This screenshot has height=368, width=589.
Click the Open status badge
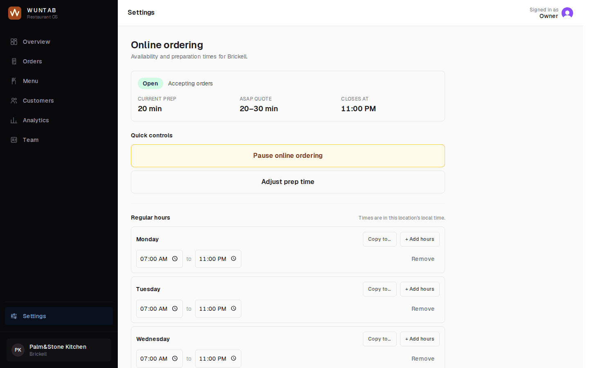tap(151, 83)
